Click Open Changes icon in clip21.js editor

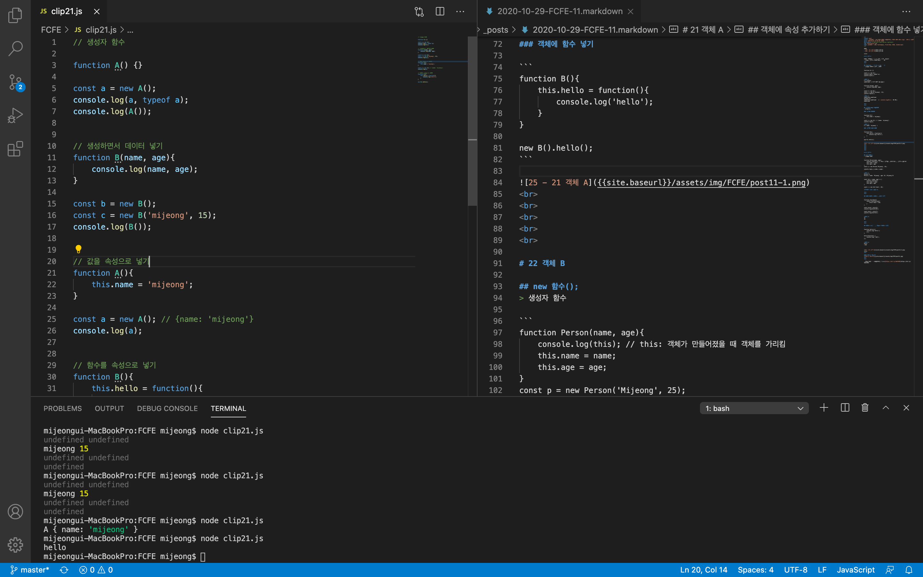tap(419, 12)
